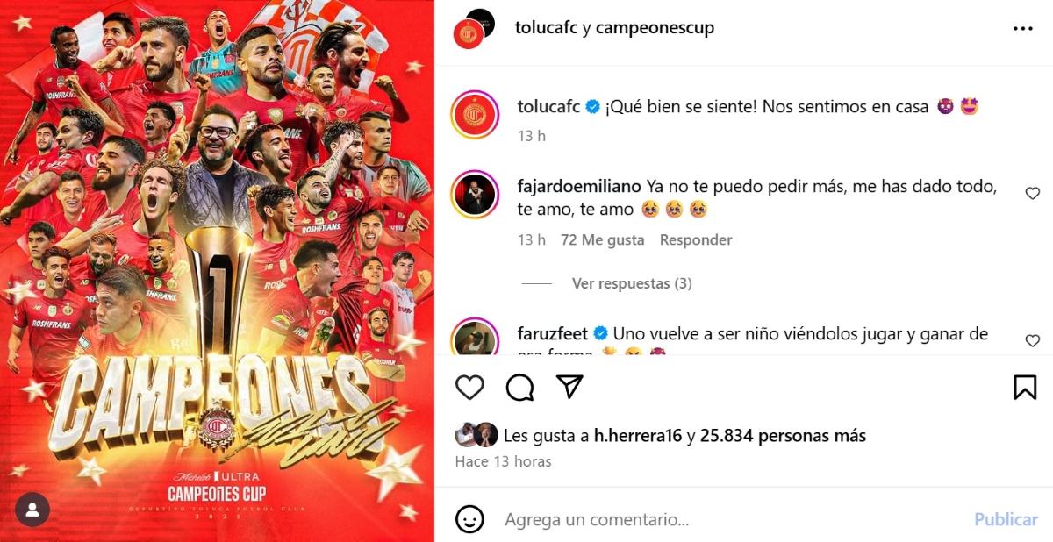The width and height of the screenshot is (1053, 542).
Task: Like the post with the heart icon
Action: click(x=470, y=387)
